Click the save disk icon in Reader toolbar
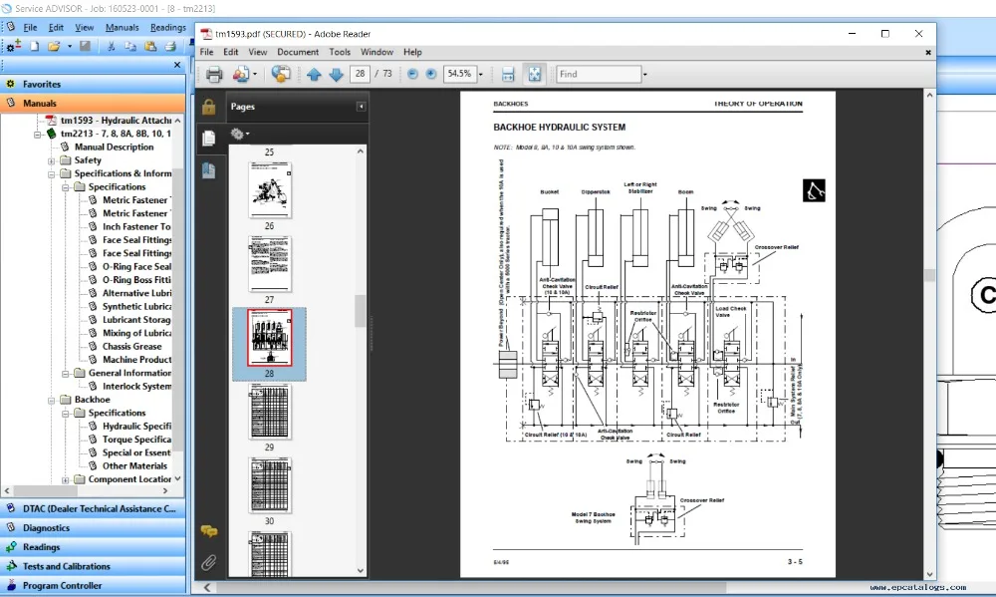Screen dimensions: 996x597 tap(508, 75)
